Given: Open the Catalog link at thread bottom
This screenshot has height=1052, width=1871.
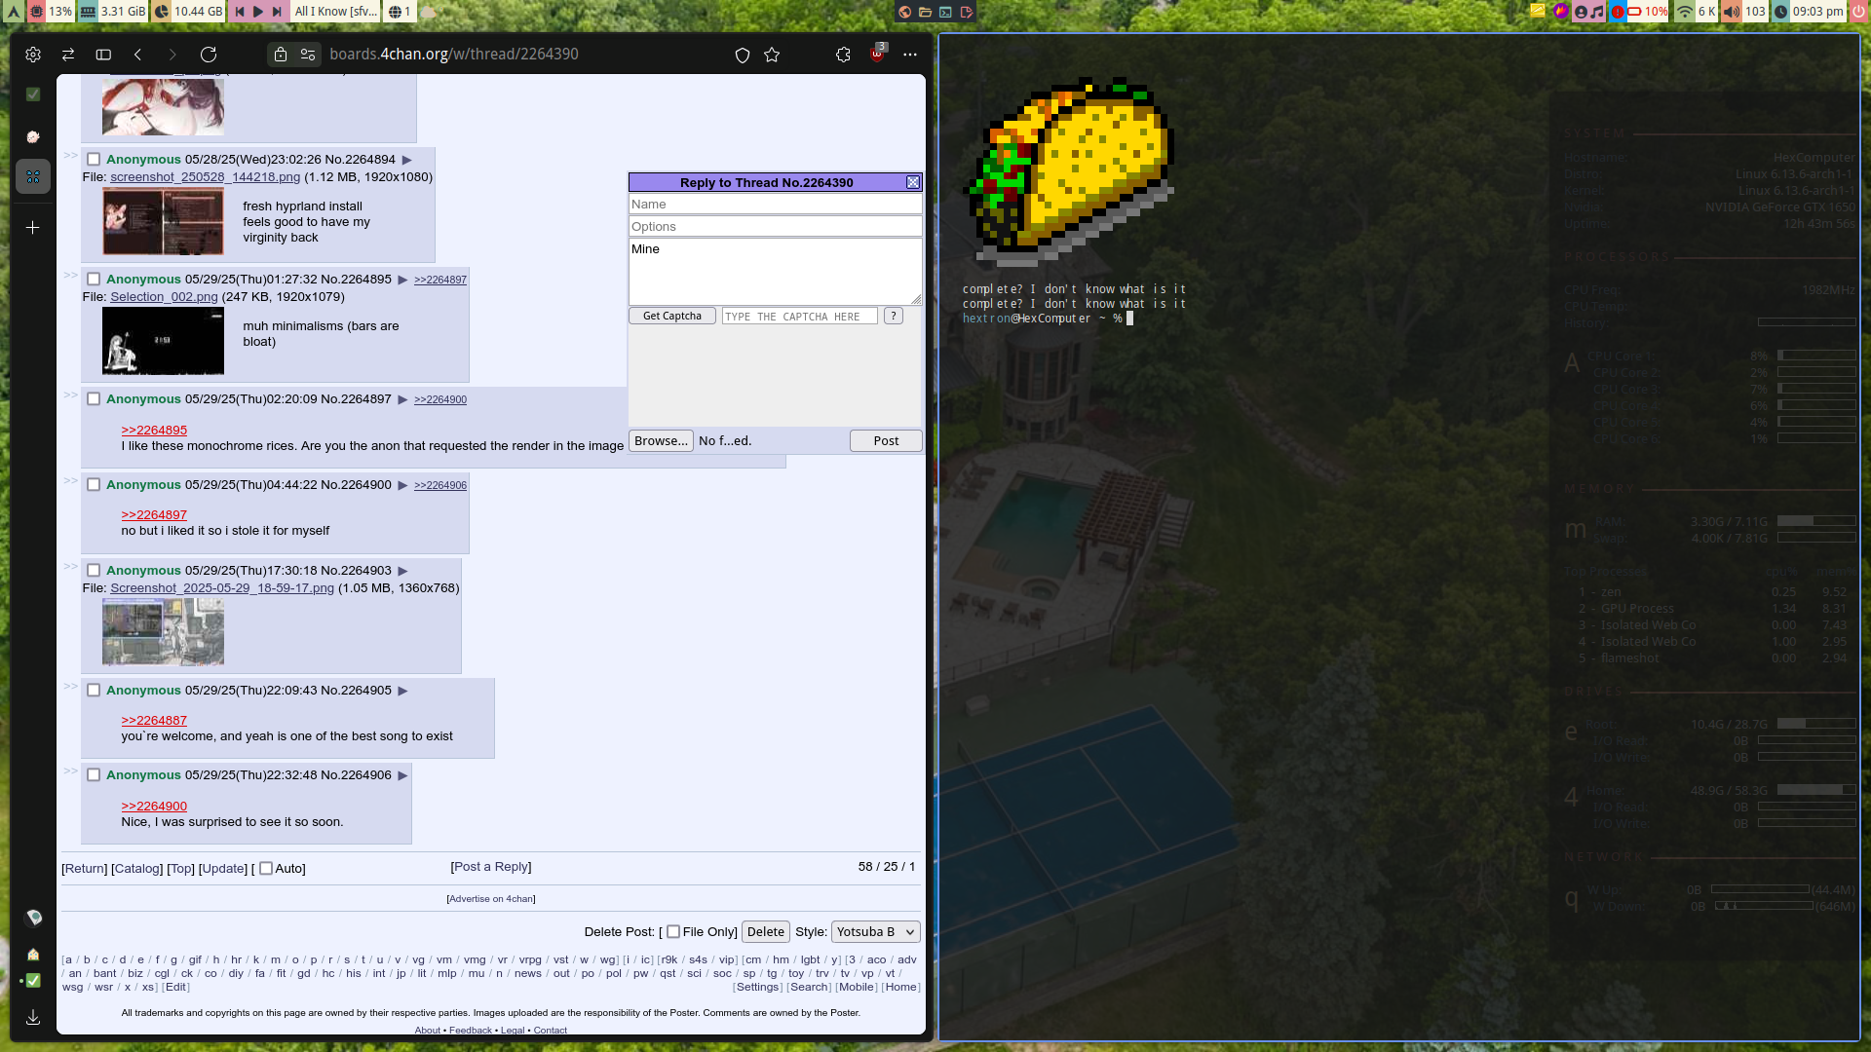Looking at the screenshot, I should tap(136, 869).
